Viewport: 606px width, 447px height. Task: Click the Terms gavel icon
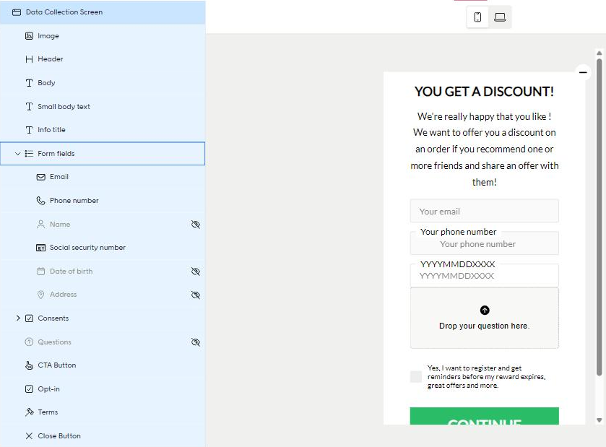click(29, 412)
